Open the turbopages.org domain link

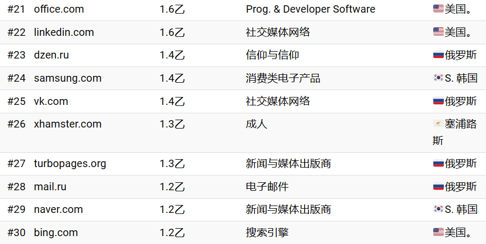pos(70,163)
